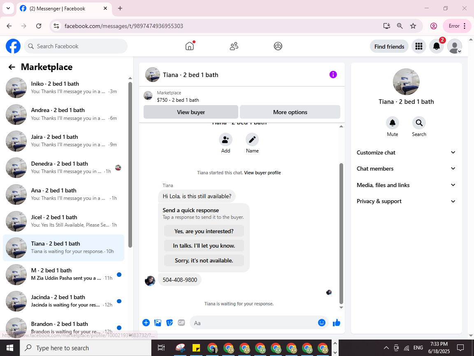The image size is (474, 356).
Task: Open the Groups icon in top navigation
Action: point(278,46)
